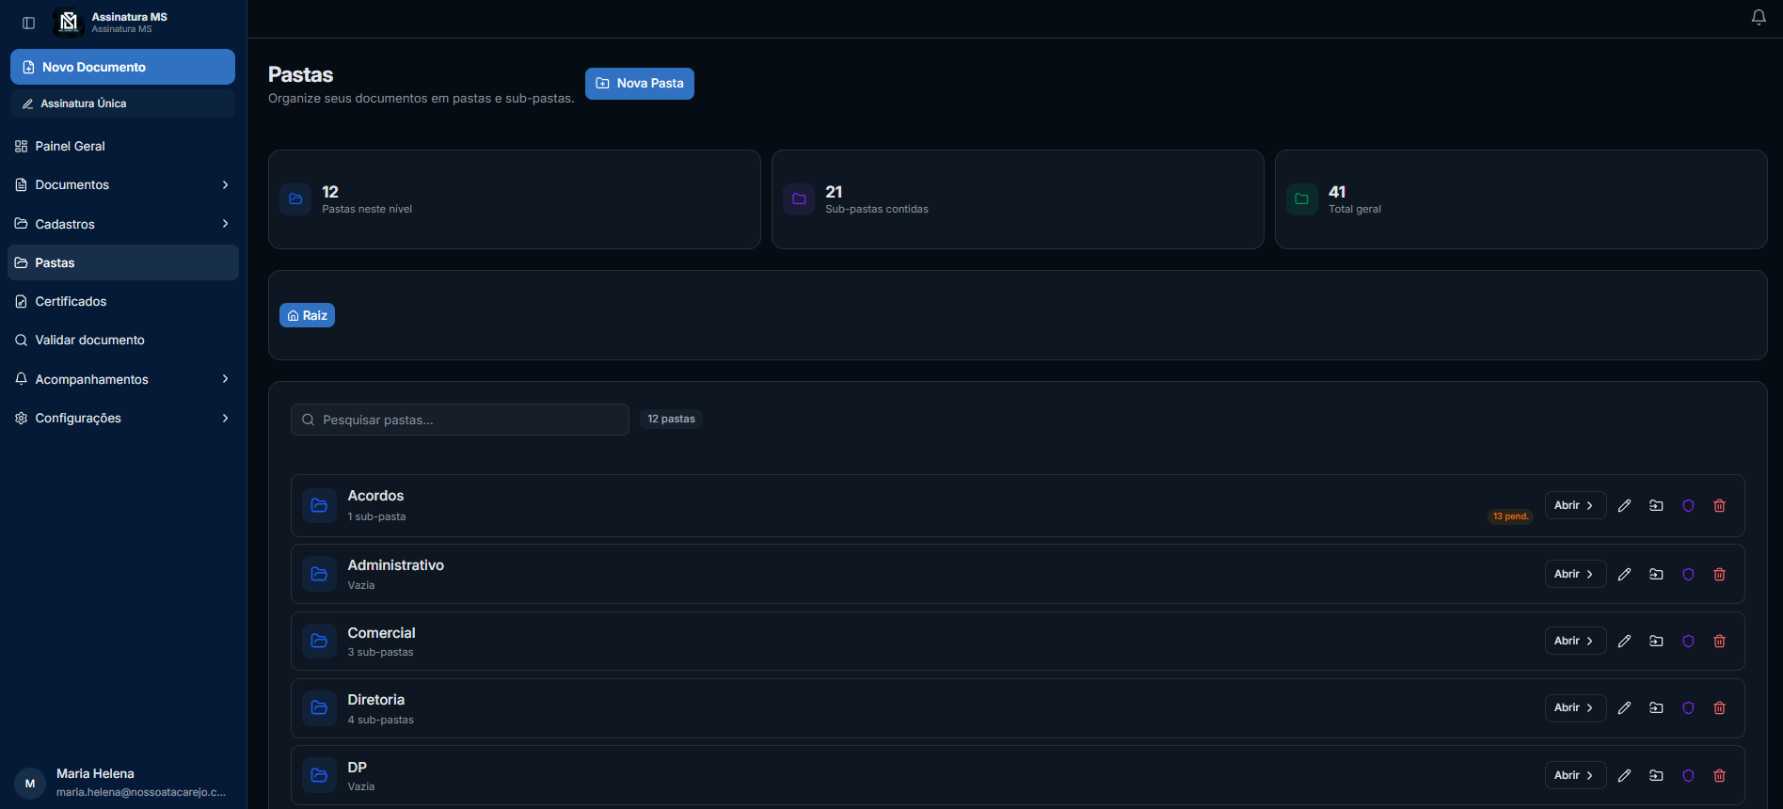The image size is (1783, 809).
Task: Open the DP folder with Abrir
Action: click(x=1575, y=775)
